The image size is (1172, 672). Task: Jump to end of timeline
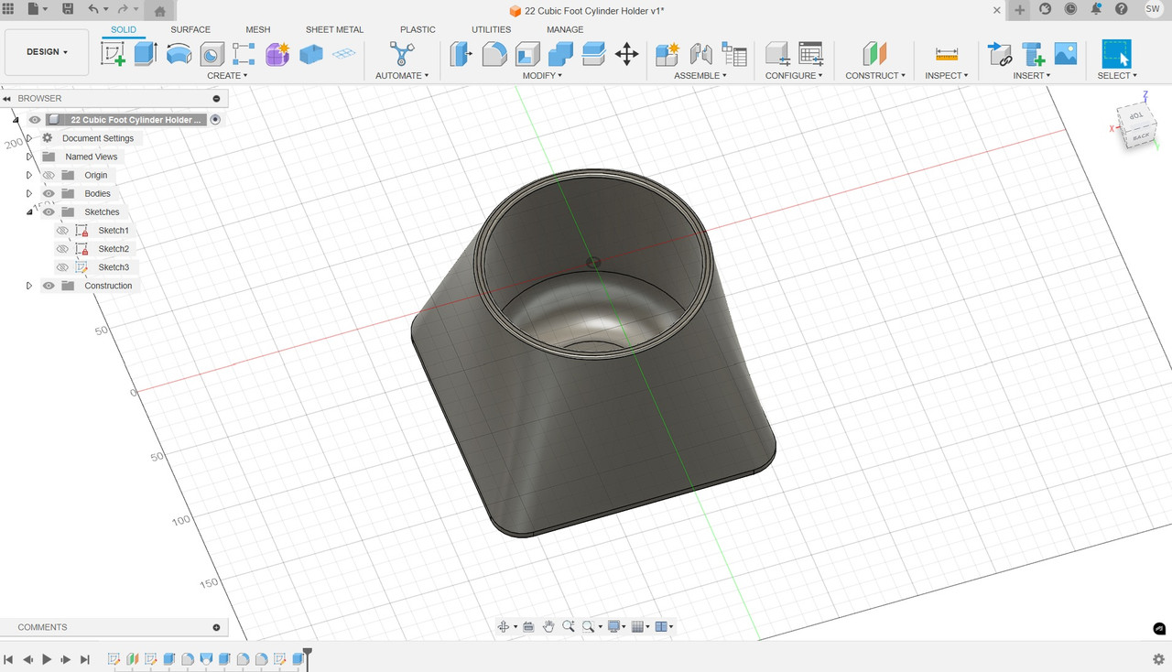click(x=85, y=659)
